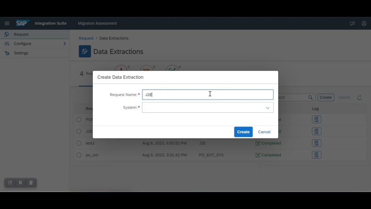The height and width of the screenshot is (209, 371).
Task: Open the Configure item in the sidebar
Action: pyautogui.click(x=35, y=44)
